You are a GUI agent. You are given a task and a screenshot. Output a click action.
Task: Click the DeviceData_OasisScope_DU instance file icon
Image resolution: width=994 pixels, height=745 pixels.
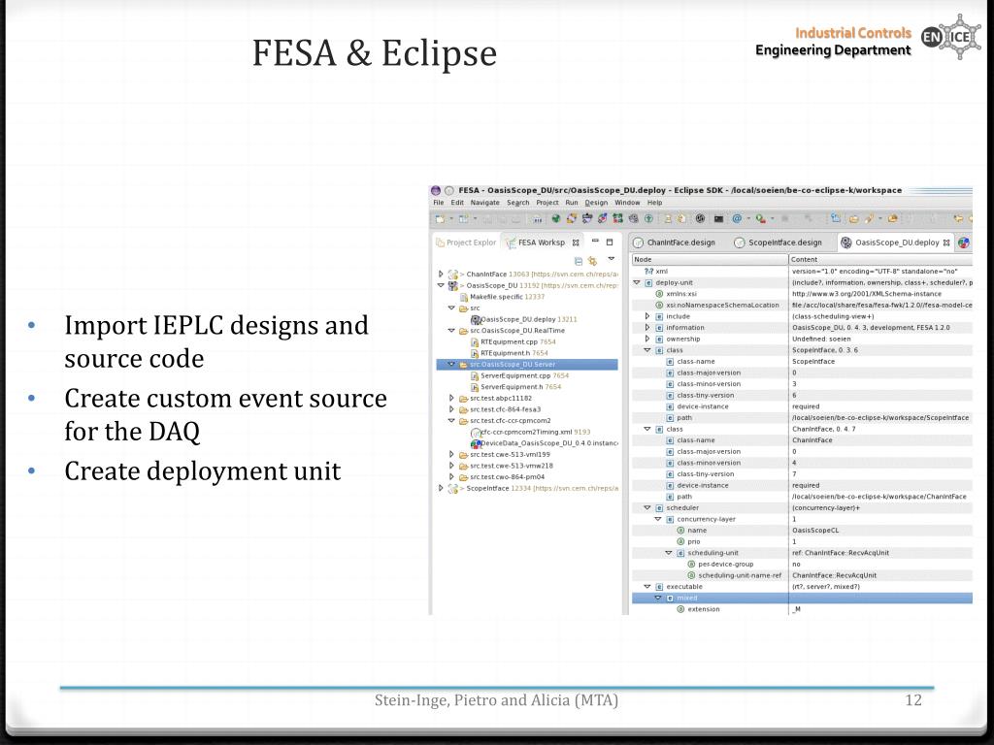pyautogui.click(x=476, y=442)
